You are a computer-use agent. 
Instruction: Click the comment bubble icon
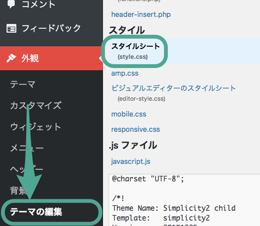point(11,4)
